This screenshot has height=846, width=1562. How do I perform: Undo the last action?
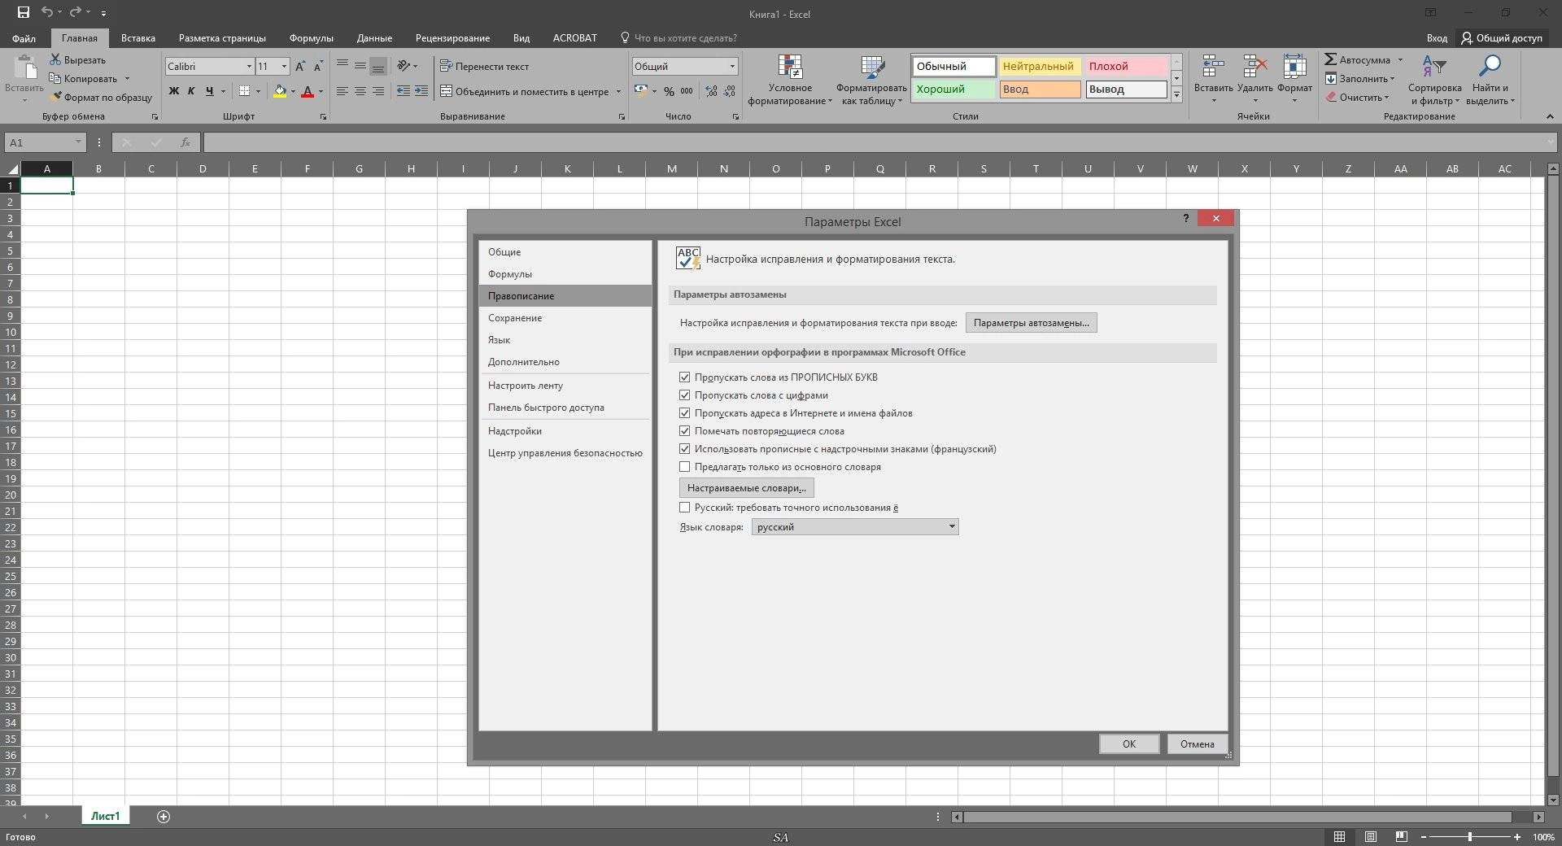click(47, 13)
